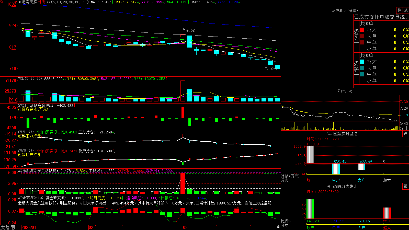Switch to 笔 tick display mode
This screenshot has height=230, width=409.
406,10
